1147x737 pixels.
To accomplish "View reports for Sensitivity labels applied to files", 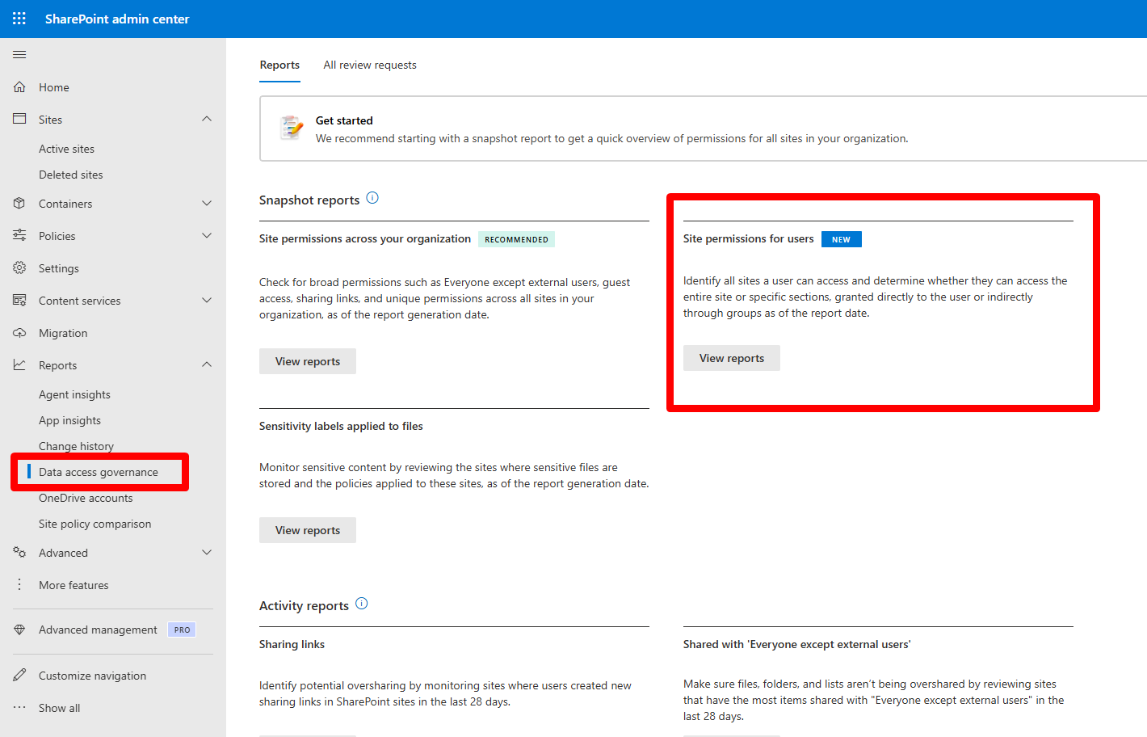I will click(x=307, y=529).
